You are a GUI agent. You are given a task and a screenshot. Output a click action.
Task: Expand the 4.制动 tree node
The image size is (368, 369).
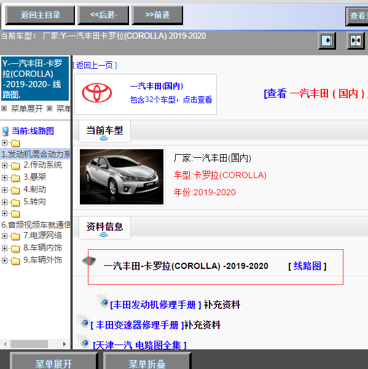(x=4, y=190)
